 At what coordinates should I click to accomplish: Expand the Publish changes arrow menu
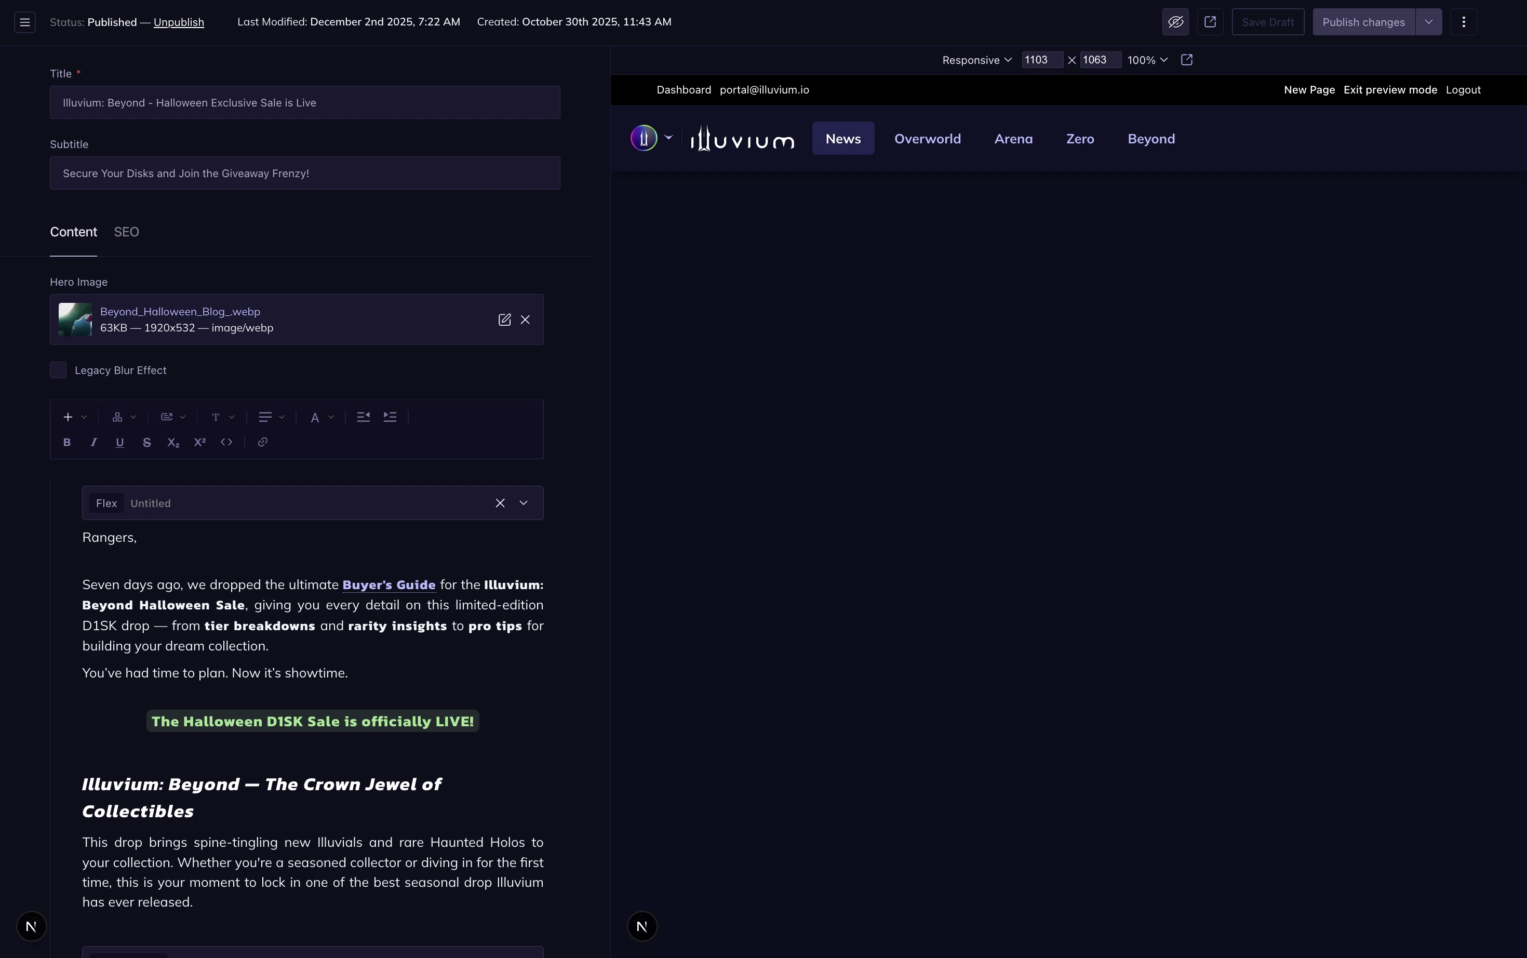[1429, 22]
